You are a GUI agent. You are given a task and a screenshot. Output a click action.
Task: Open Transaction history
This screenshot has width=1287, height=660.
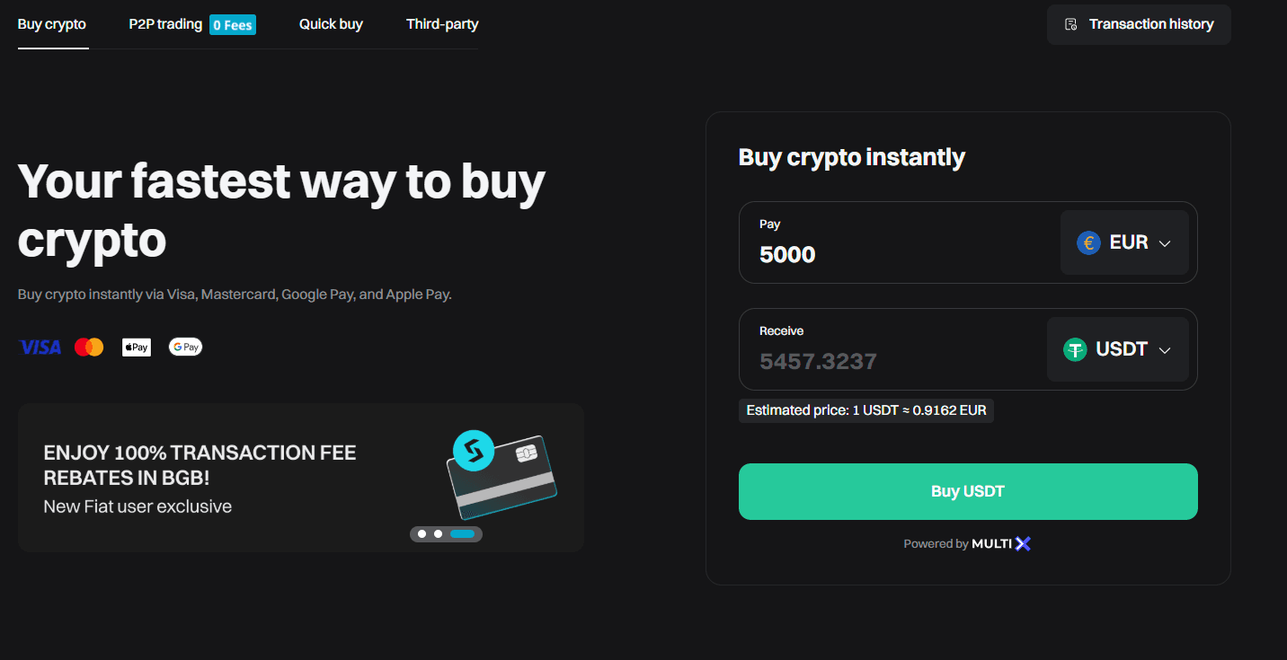pyautogui.click(x=1150, y=24)
